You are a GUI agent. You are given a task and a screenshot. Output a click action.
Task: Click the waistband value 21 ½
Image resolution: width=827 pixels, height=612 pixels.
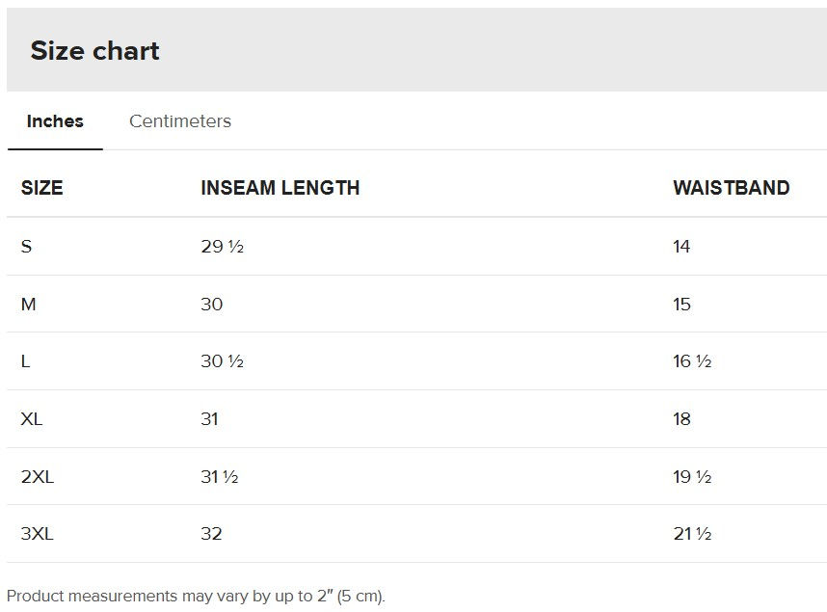[x=692, y=534]
